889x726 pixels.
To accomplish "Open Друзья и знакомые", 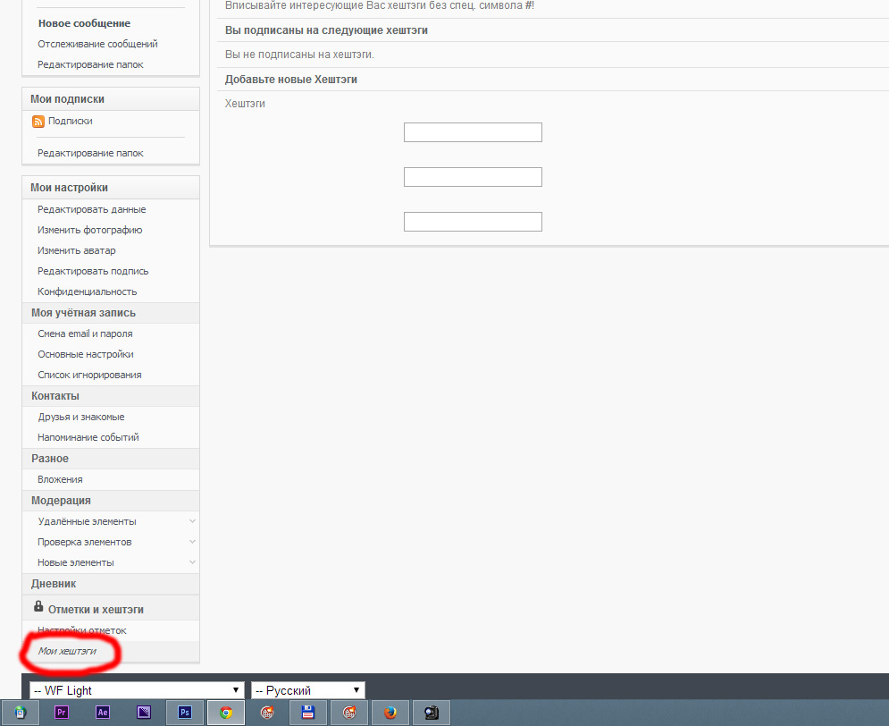I will pos(81,417).
